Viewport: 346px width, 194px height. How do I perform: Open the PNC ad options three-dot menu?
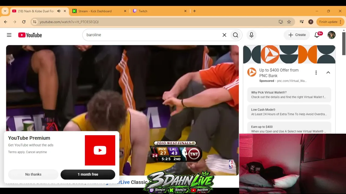click(316, 72)
